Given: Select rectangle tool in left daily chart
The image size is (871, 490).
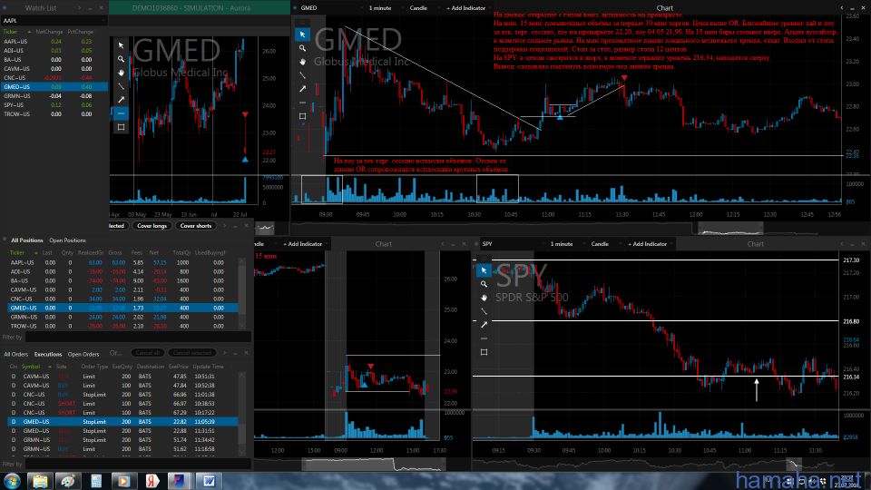Looking at the screenshot, I should 121,127.
